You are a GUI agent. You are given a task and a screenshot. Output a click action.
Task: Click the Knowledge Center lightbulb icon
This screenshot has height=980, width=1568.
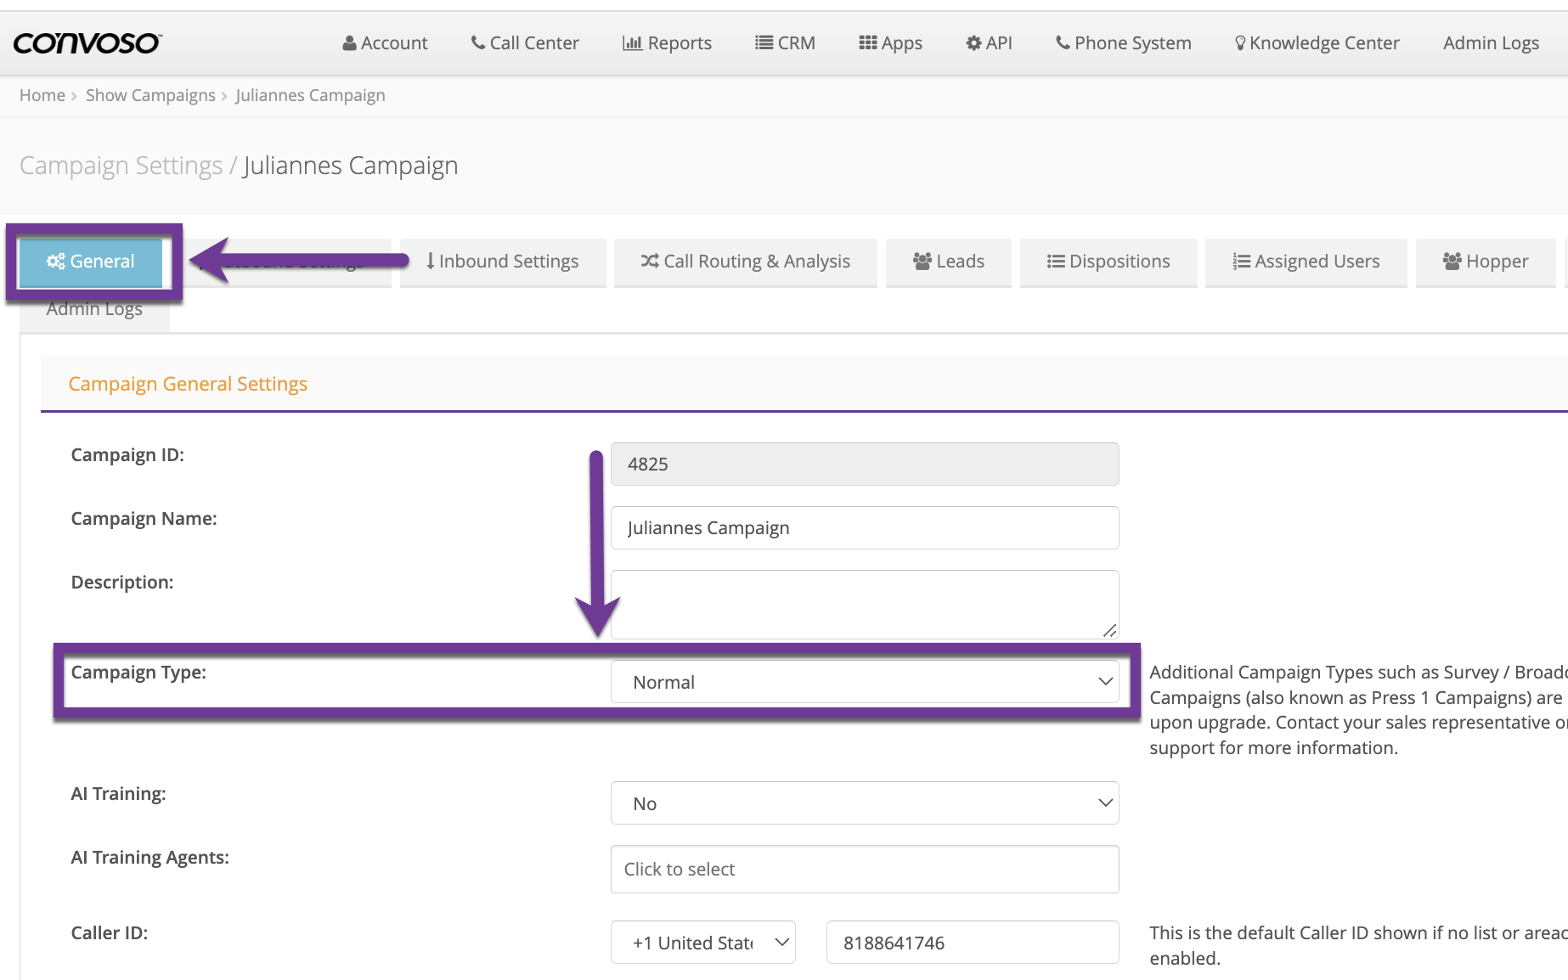point(1240,42)
